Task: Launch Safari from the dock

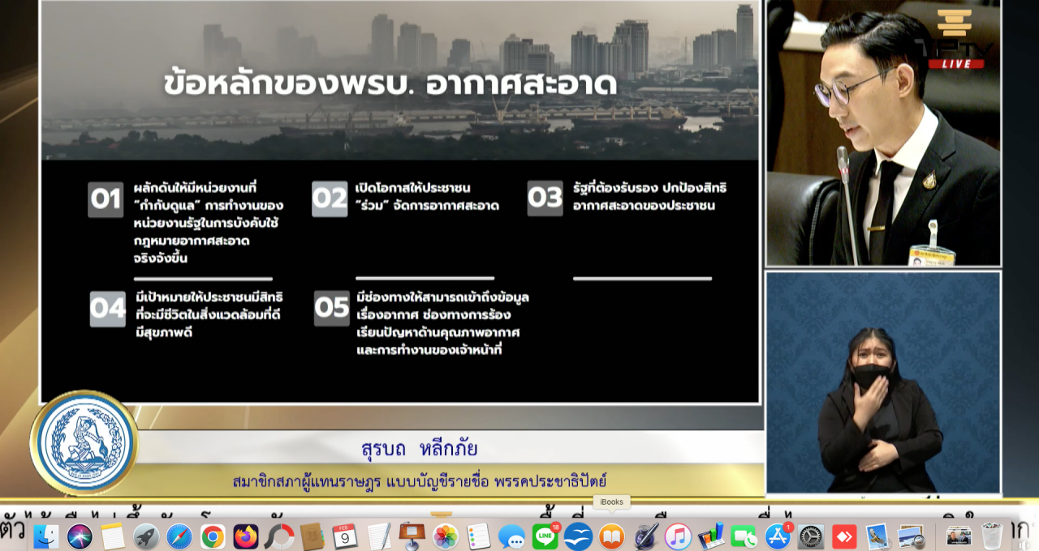Action: (x=179, y=536)
